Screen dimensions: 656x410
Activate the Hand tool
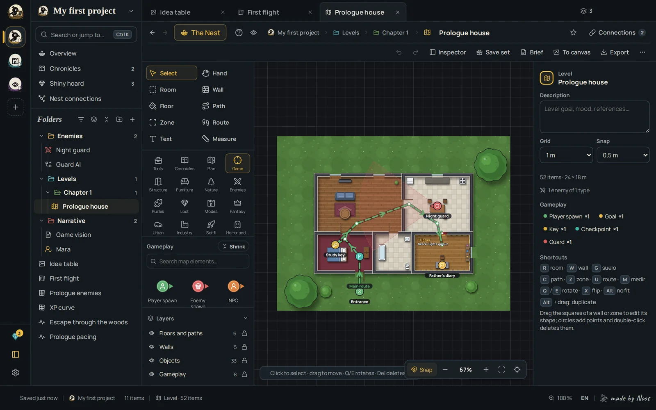pos(224,73)
